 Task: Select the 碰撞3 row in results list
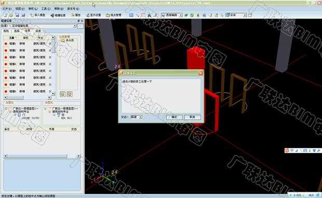coord(28,57)
